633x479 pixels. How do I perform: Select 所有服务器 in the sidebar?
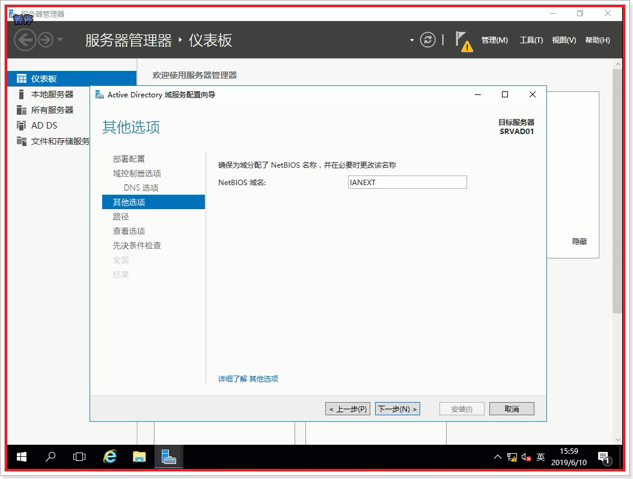(52, 110)
